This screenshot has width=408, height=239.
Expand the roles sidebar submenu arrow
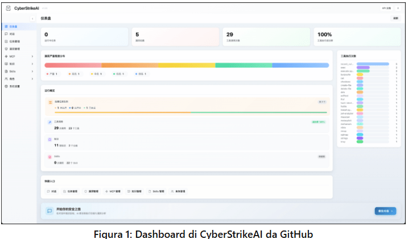pyautogui.click(x=33, y=79)
